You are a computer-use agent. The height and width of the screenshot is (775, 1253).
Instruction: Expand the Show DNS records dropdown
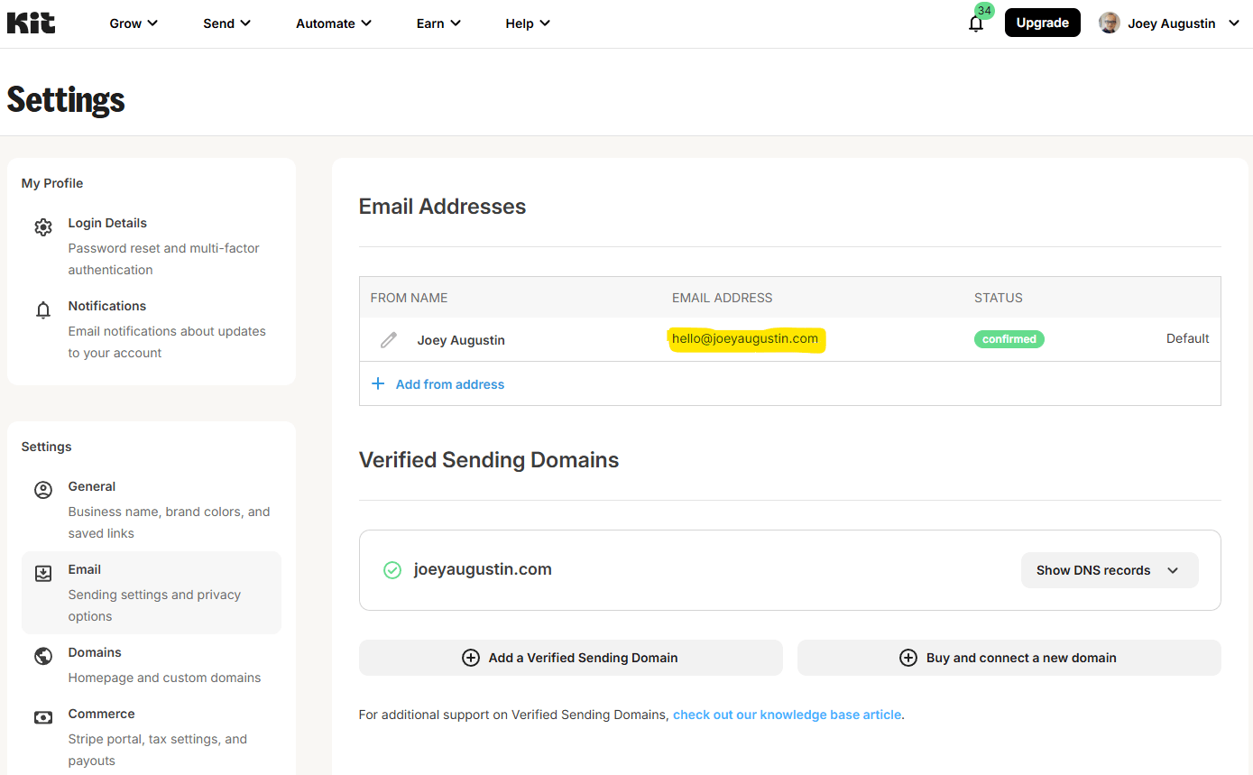click(1110, 569)
